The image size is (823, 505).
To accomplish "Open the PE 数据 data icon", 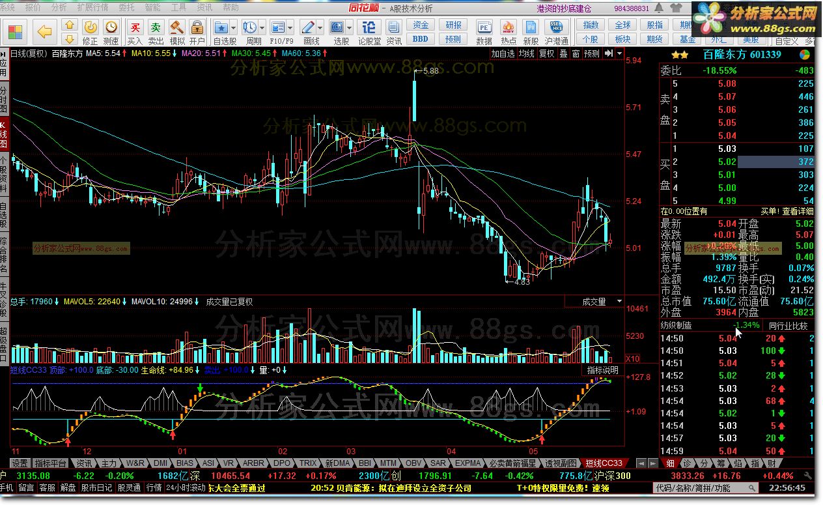I will point(484,27).
